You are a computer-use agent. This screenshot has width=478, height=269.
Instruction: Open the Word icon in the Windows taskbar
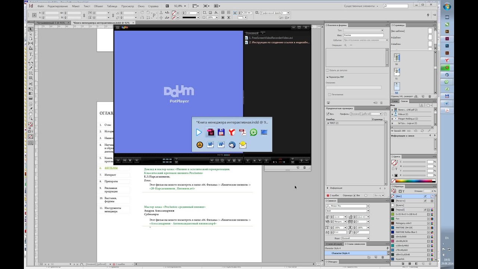[447, 103]
